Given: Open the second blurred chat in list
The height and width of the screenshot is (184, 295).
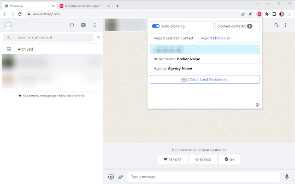Looking at the screenshot, I should [x=52, y=80].
